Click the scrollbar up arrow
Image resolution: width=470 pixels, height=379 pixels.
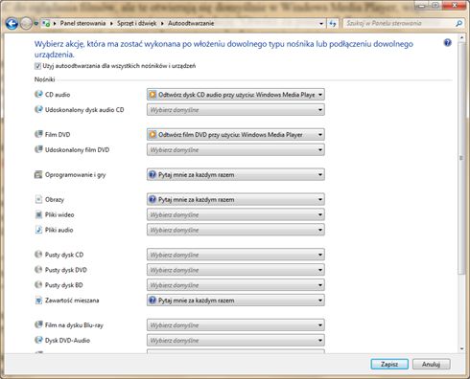(x=461, y=37)
